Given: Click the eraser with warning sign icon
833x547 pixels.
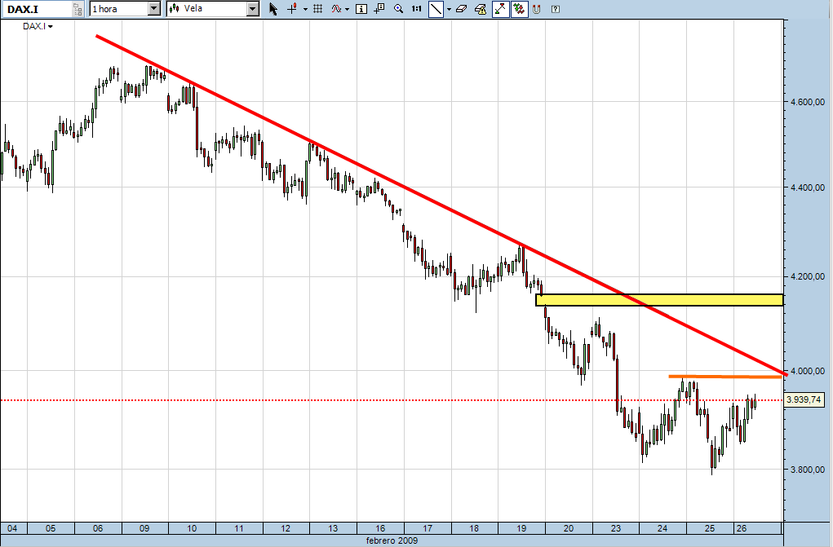Looking at the screenshot, I should tap(481, 9).
